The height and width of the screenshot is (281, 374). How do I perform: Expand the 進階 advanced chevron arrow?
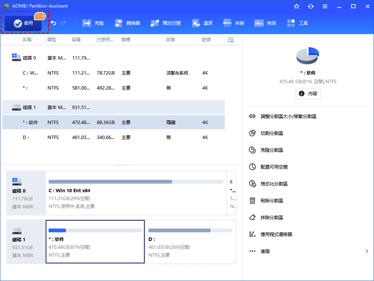(367, 251)
